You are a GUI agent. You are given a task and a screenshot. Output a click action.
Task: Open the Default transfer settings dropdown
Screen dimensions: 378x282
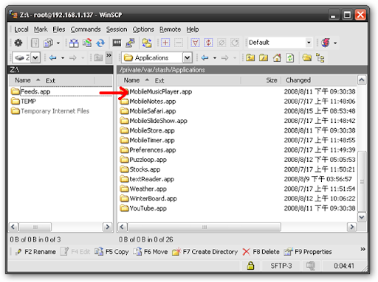[309, 43]
